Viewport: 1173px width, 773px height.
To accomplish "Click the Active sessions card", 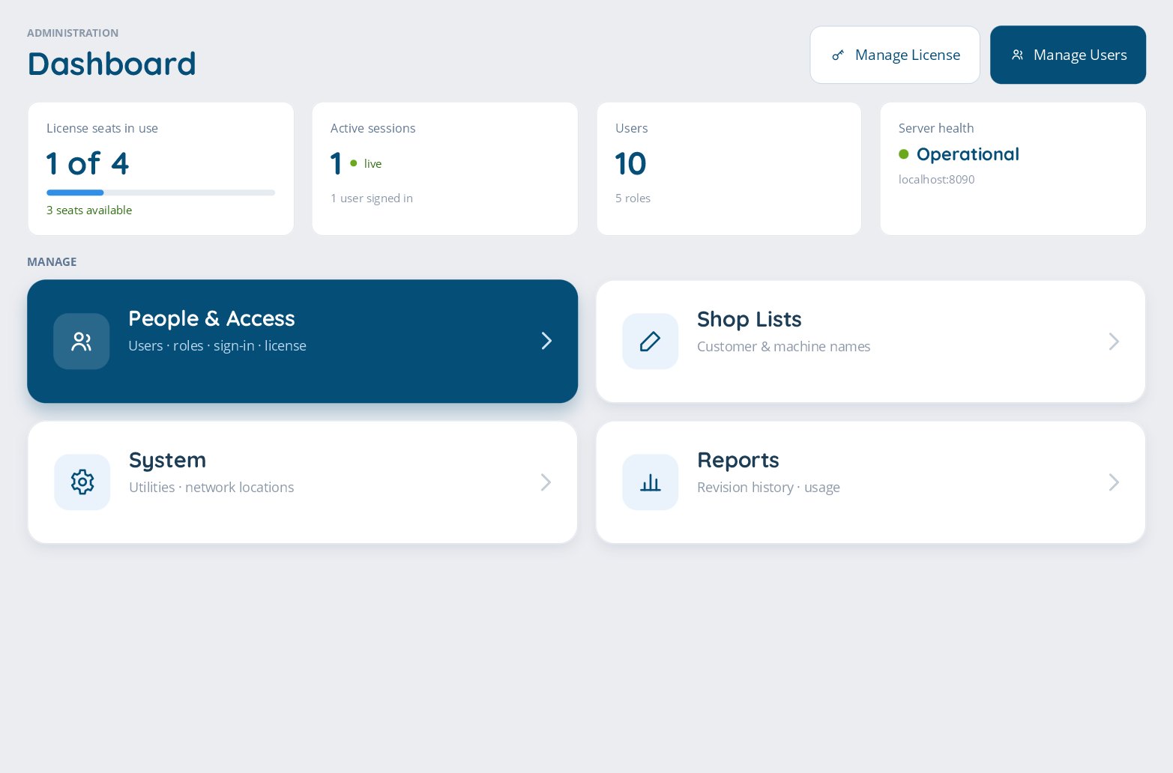I will tap(445, 169).
